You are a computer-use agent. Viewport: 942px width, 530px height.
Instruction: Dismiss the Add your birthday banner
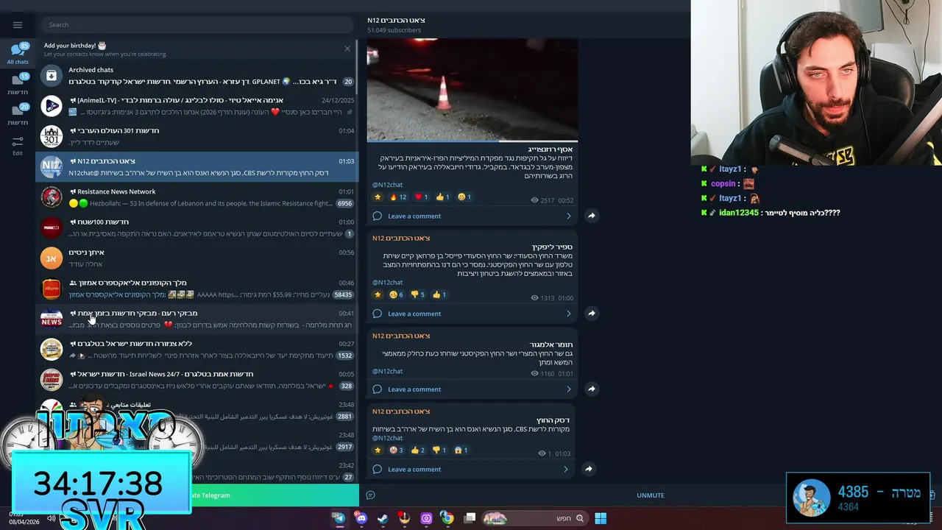click(347, 49)
